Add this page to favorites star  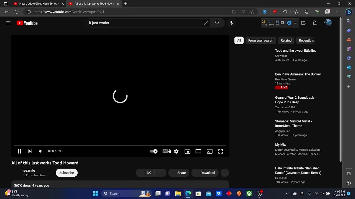(x=252, y=12)
